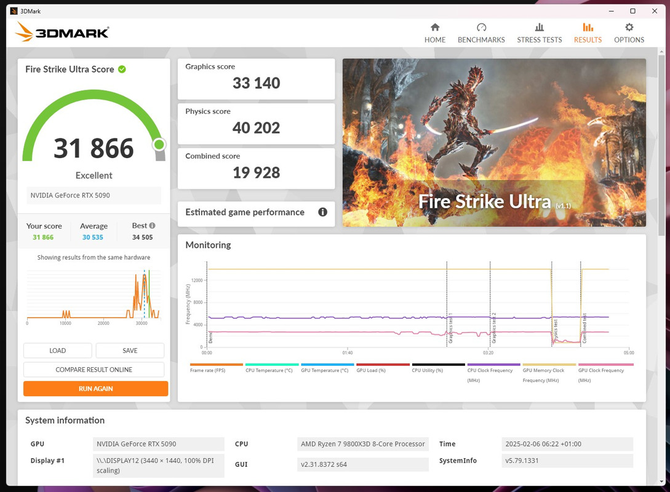670x492 pixels.
Task: Click the Best score 34 505
Action: point(142,237)
